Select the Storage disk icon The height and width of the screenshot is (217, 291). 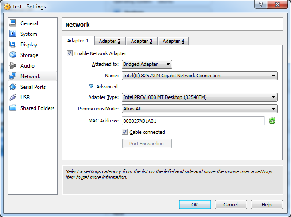click(x=12, y=55)
